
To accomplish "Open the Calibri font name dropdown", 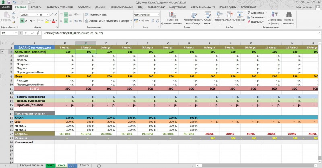I will pos(37,14).
